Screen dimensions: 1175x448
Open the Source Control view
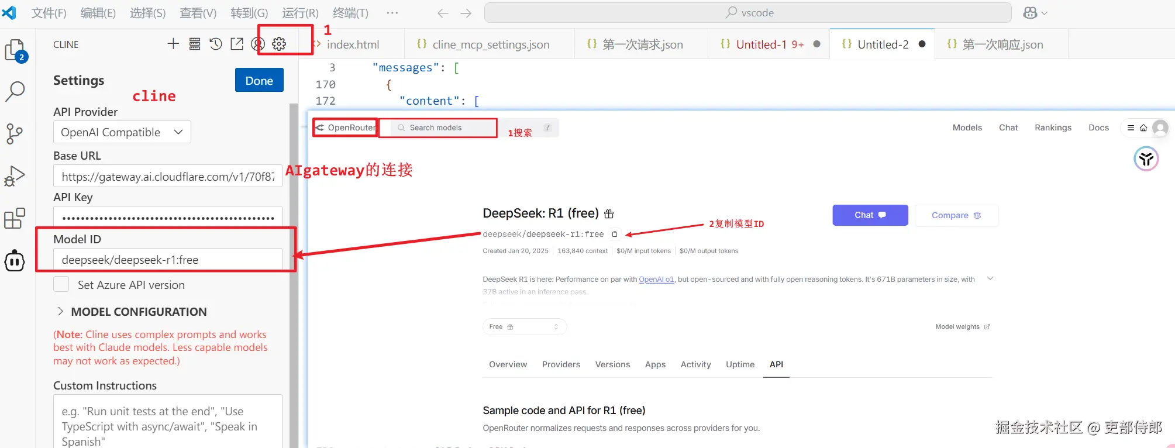click(15, 134)
